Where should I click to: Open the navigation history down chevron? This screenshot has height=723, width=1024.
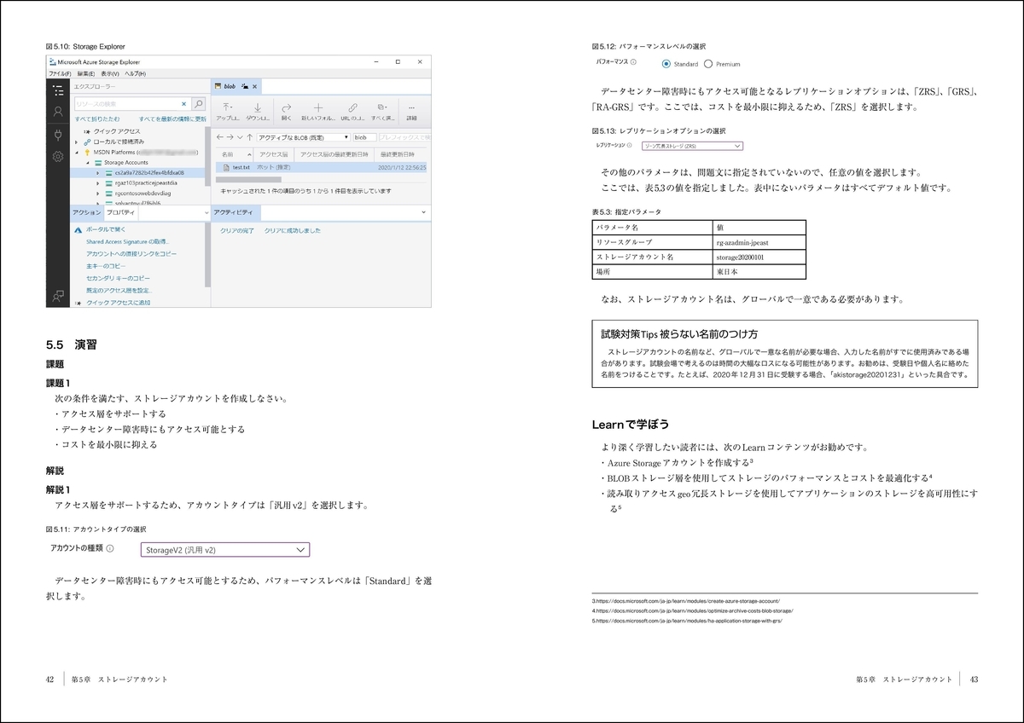click(239, 137)
